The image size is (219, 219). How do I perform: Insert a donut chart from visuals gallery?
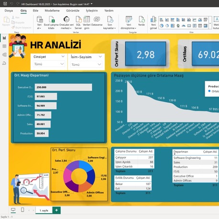tap(167, 26)
